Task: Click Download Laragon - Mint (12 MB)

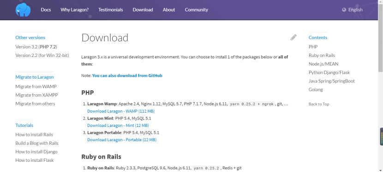Action: click(x=118, y=126)
